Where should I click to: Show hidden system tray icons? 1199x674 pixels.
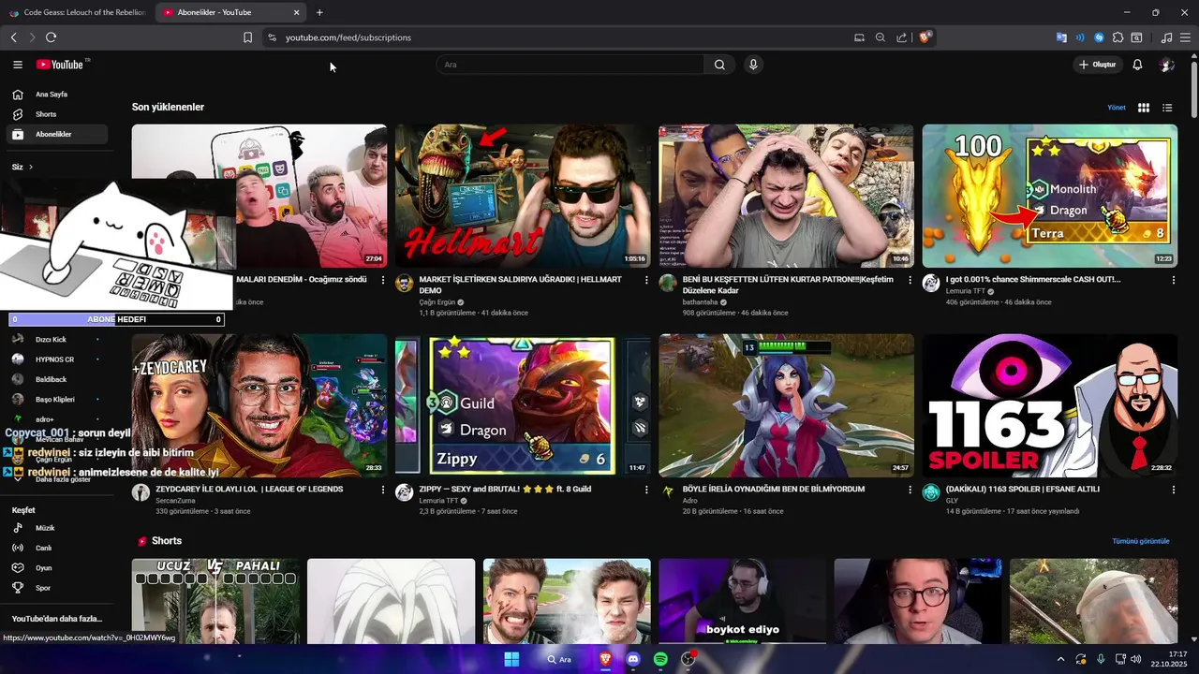pyautogui.click(x=1060, y=659)
